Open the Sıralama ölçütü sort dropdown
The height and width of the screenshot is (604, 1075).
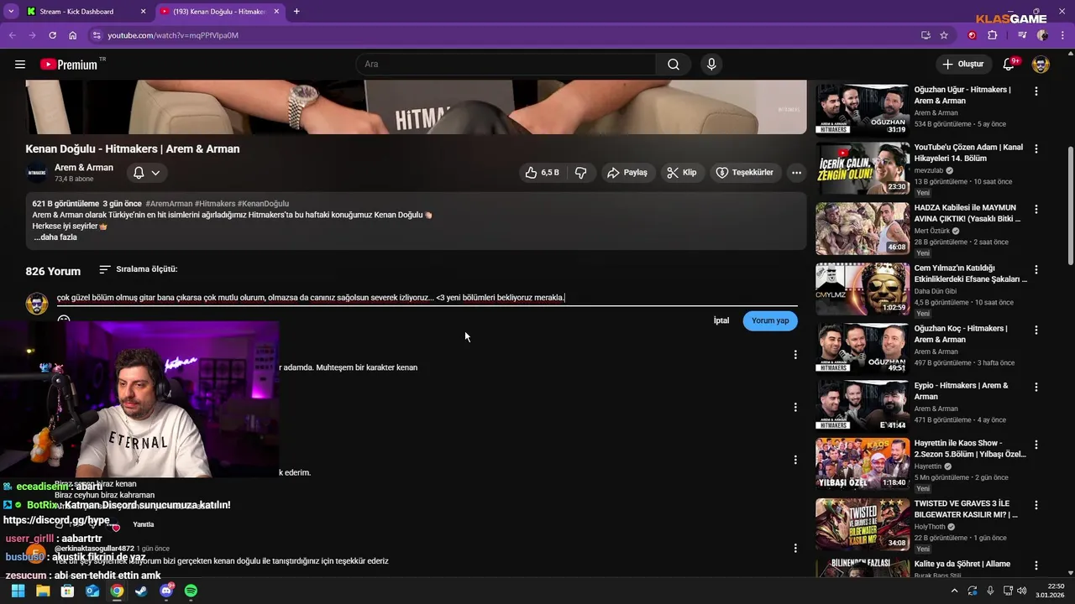(139, 269)
